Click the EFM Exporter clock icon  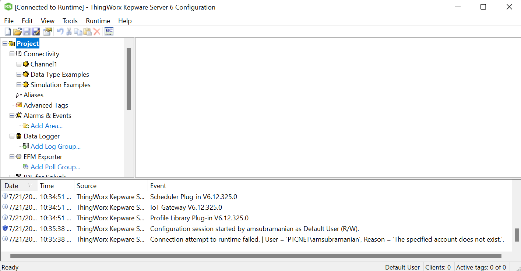coord(18,156)
